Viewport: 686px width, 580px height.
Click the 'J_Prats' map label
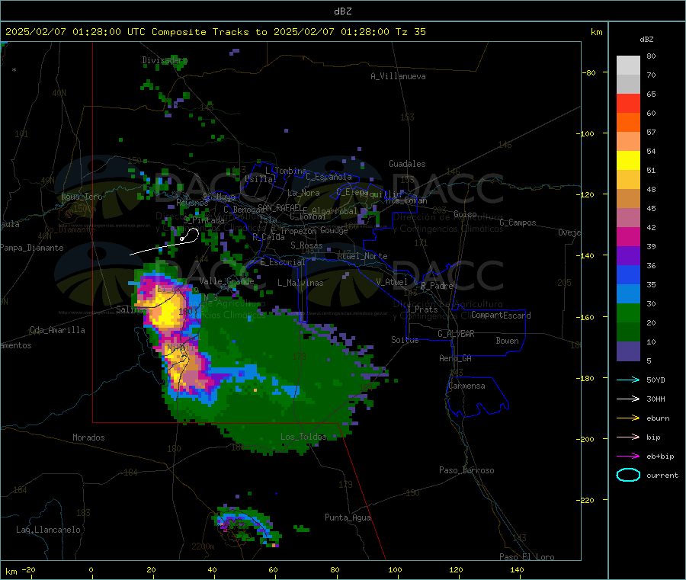tap(422, 309)
